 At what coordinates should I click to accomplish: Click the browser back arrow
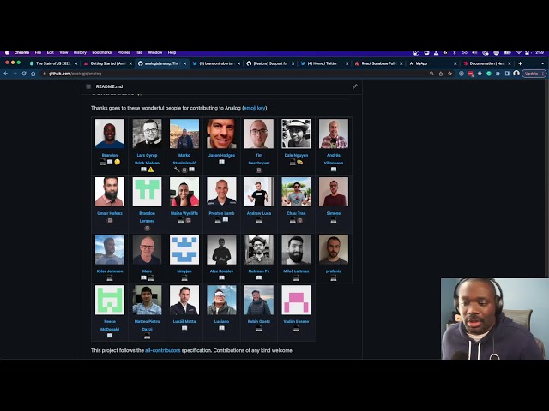[6, 74]
